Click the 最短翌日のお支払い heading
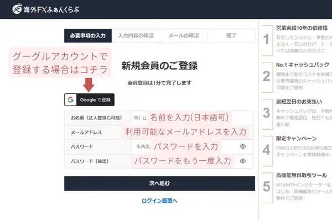 click(x=299, y=102)
